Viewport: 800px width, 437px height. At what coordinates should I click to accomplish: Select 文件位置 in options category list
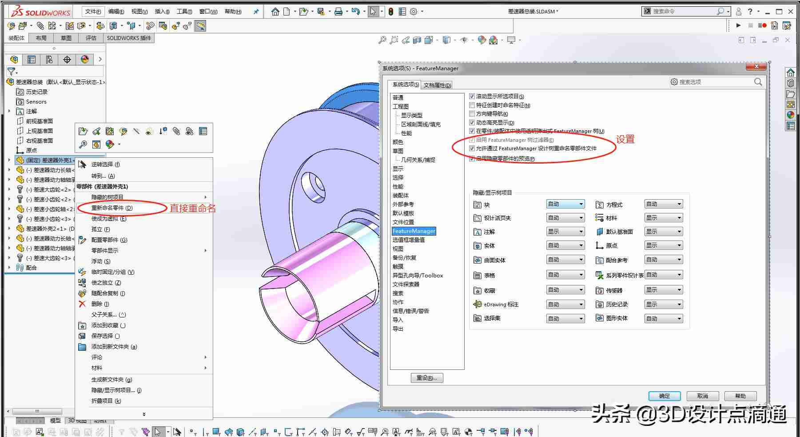point(403,222)
